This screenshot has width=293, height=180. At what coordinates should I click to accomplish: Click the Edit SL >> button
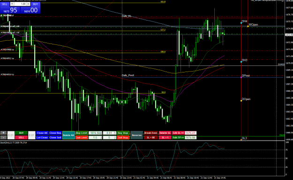178,133
